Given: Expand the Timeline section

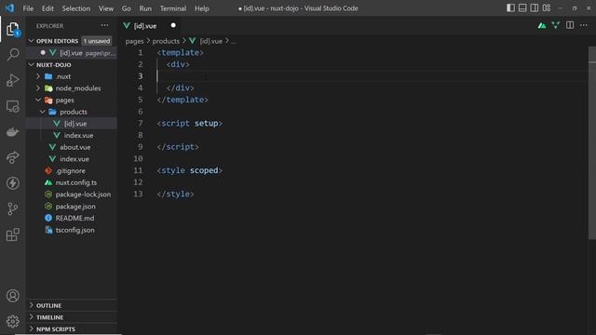Looking at the screenshot, I should pos(31,317).
